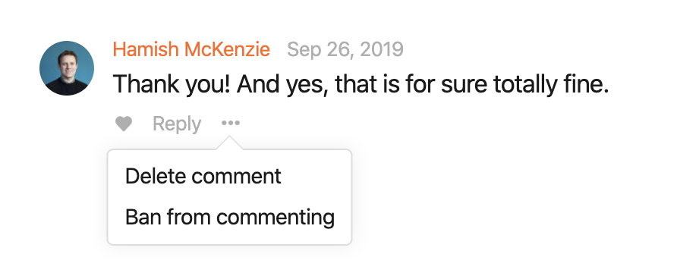Collapse the comment options dropdown via ellipsis
Image resolution: width=677 pixels, height=276 pixels.
(231, 124)
